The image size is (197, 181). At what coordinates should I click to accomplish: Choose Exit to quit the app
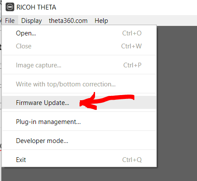[x=79, y=160]
